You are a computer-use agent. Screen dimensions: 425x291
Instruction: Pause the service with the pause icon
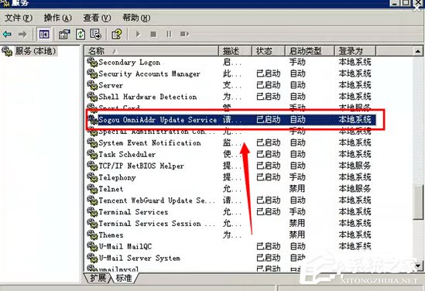coord(169,34)
